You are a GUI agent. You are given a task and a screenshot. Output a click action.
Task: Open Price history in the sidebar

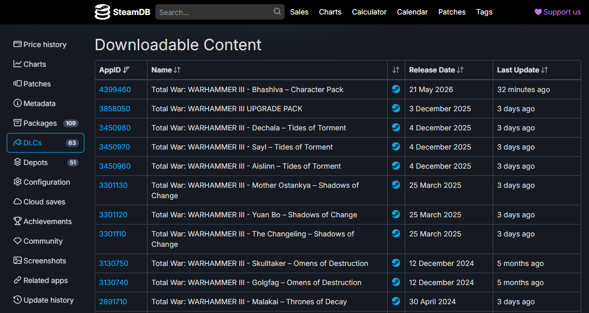(x=46, y=44)
